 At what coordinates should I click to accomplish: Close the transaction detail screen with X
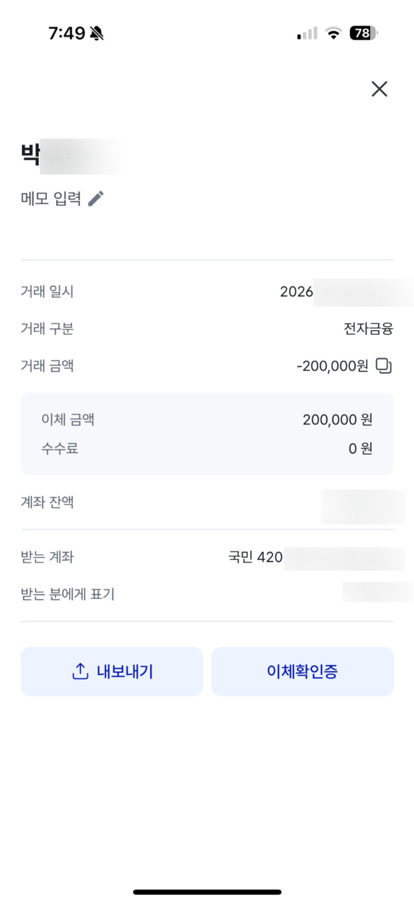[379, 89]
